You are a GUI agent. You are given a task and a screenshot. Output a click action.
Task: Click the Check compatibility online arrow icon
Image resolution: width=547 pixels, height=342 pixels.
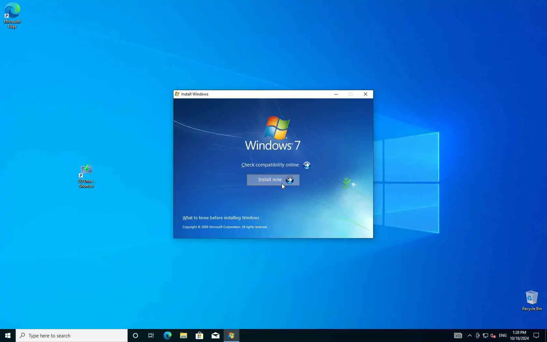tap(307, 165)
